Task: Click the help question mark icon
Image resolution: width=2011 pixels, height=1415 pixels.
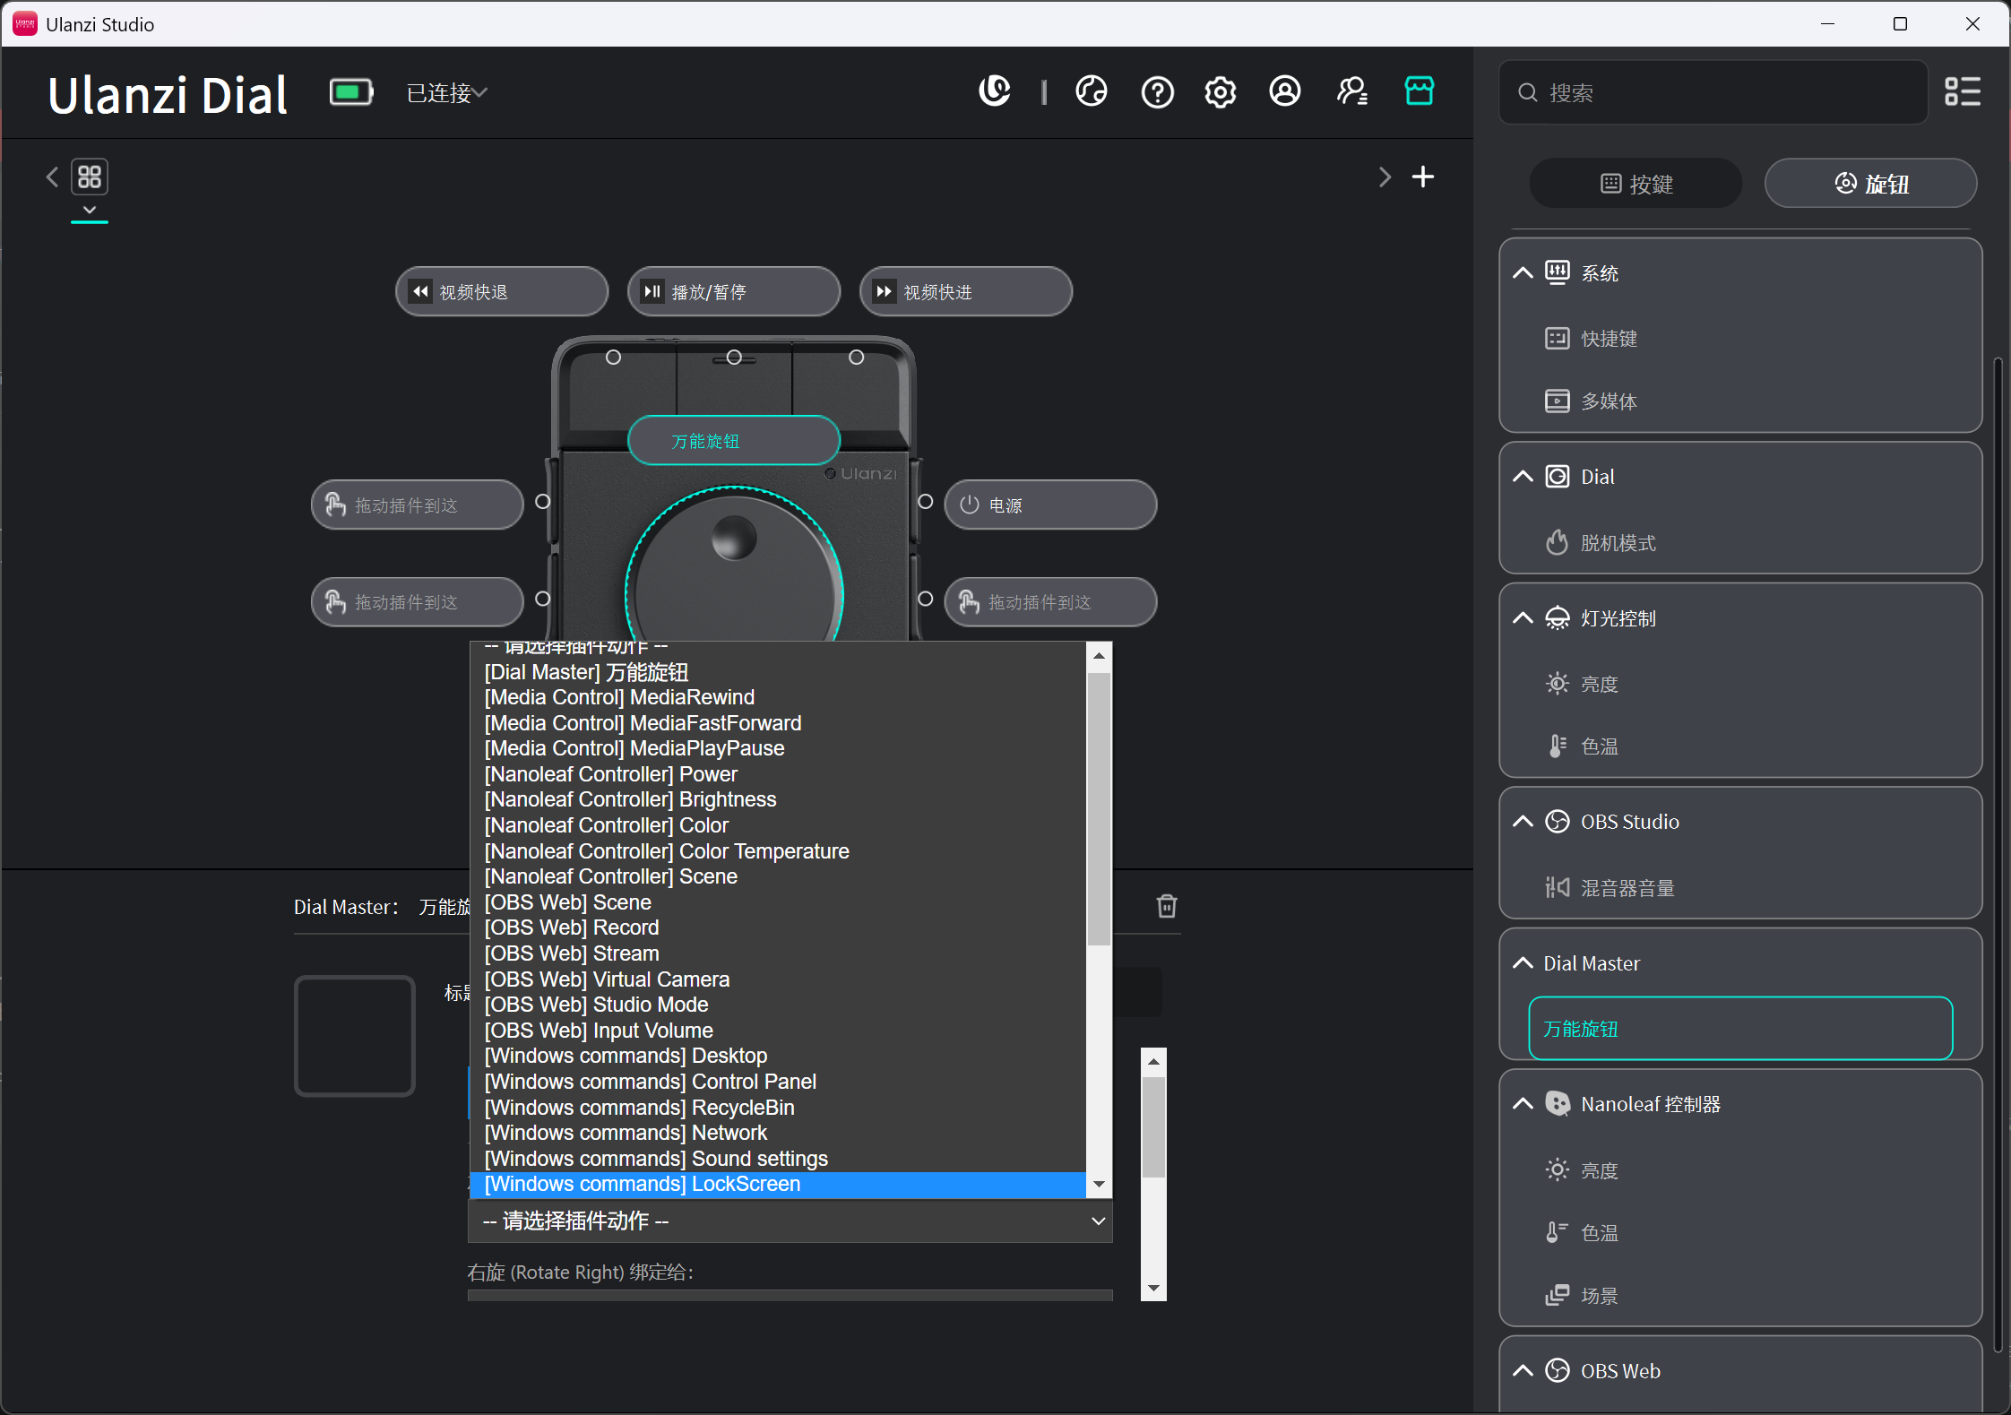Action: [x=1157, y=92]
